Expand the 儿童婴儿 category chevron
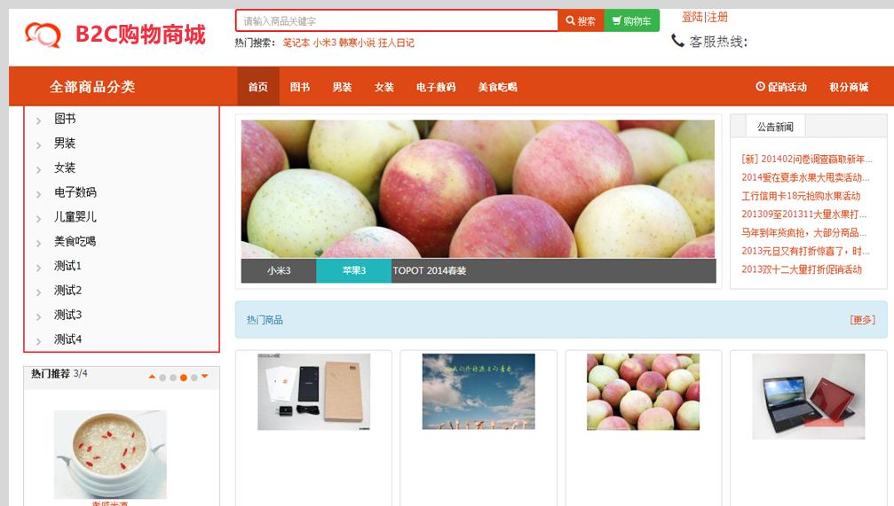This screenshot has height=506, width=894. [39, 219]
